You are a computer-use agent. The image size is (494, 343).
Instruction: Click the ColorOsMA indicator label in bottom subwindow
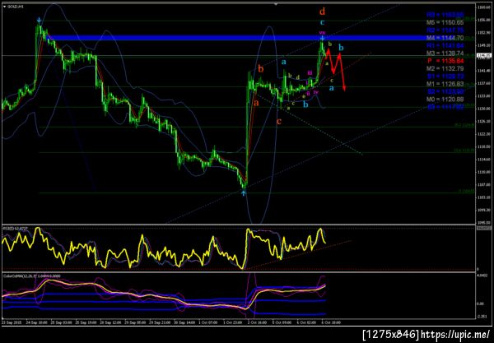click(x=31, y=276)
